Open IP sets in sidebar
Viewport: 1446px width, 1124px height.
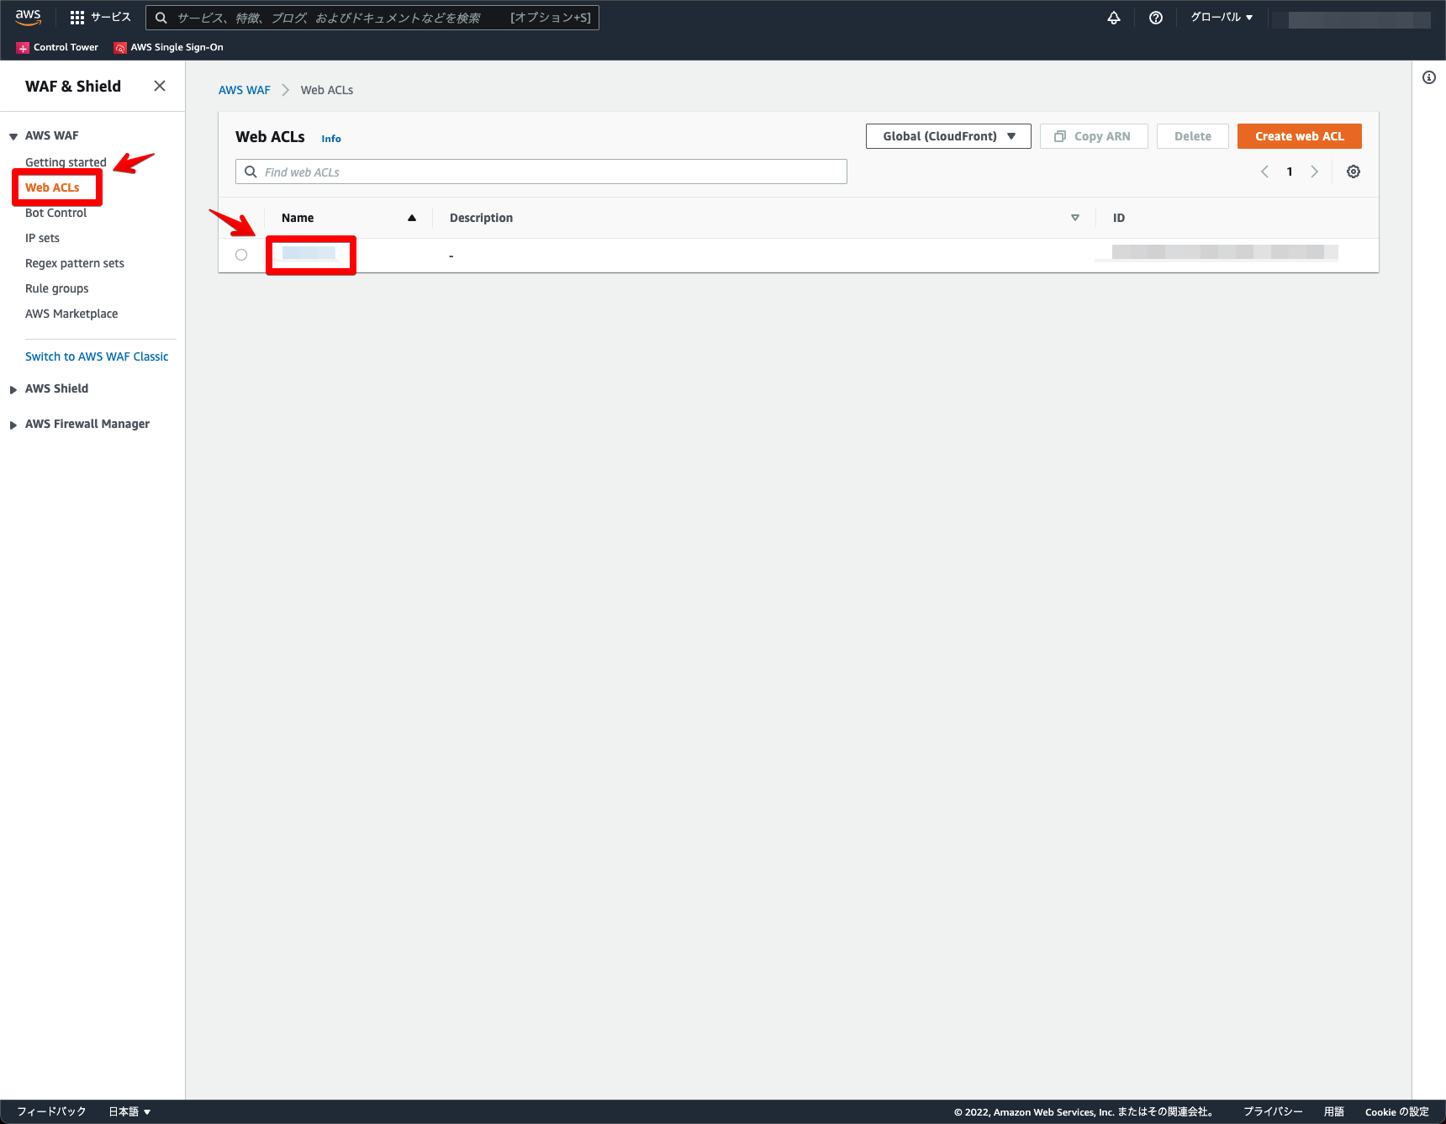(x=42, y=238)
